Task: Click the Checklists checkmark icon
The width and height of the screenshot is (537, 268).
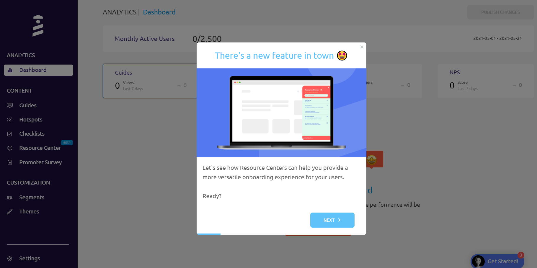Action: [x=10, y=134]
